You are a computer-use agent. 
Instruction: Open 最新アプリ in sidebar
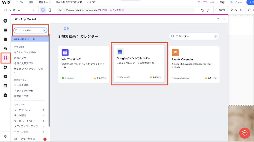pos(20,58)
